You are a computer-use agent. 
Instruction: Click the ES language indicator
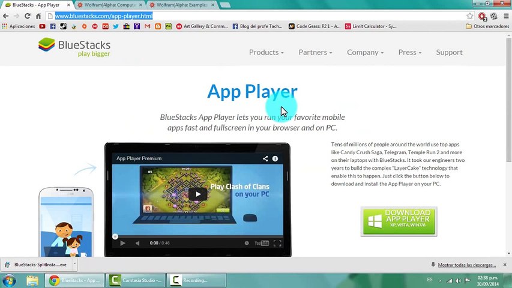[430, 280]
